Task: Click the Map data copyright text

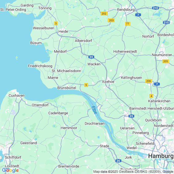Action: [133, 172]
